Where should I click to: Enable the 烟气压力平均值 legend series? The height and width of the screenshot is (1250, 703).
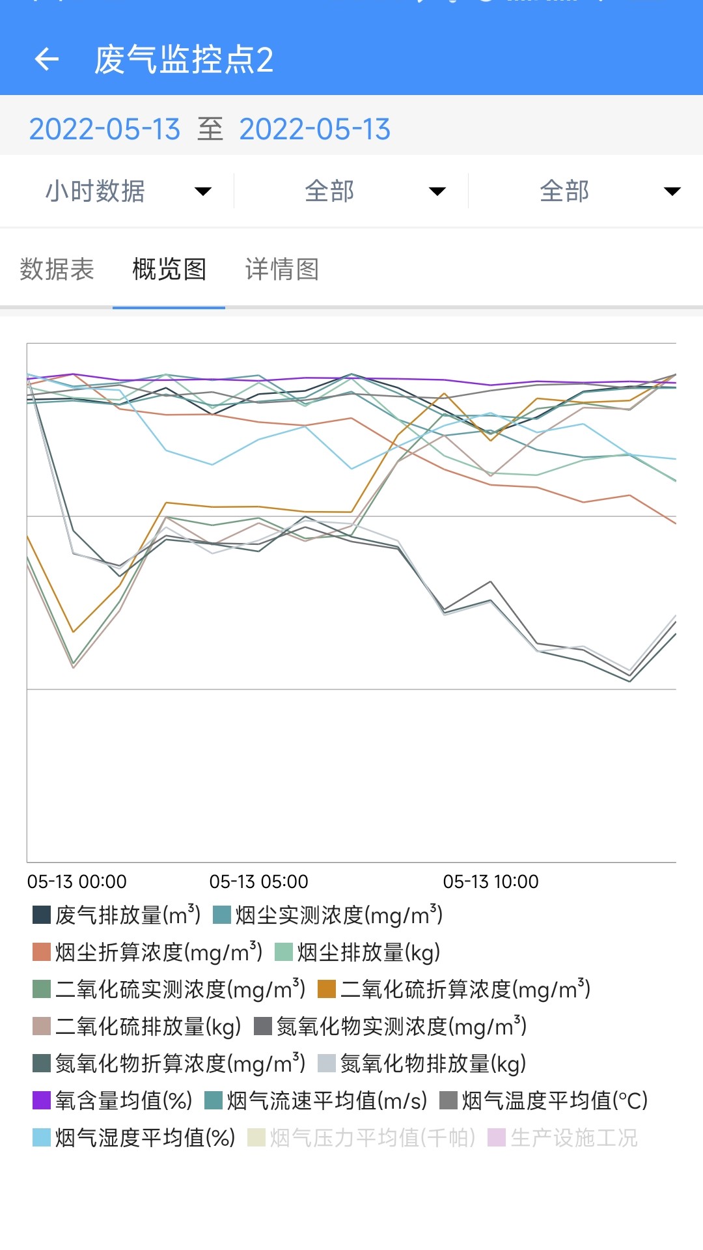[x=361, y=1135]
